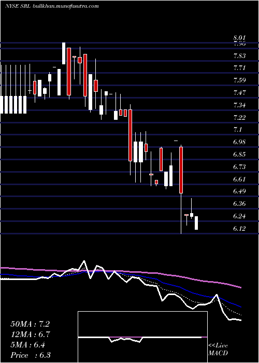Click the 7.71 price axis label
Screen dimensions: 259x363
tap(239, 68)
